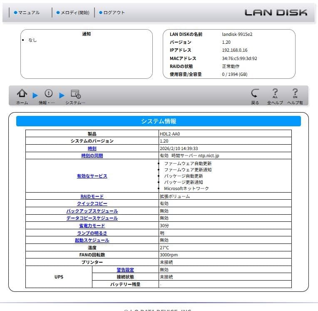Click the 接続状態 row label
Screen dimensions: 318x311
pos(125,277)
